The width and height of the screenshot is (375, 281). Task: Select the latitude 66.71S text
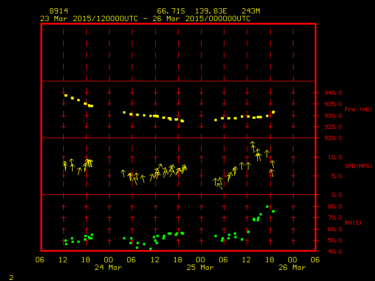(x=171, y=11)
